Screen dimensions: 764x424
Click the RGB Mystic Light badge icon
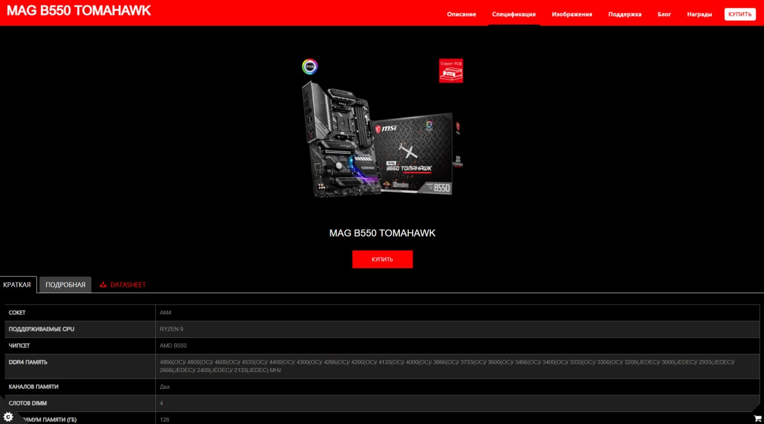(310, 66)
